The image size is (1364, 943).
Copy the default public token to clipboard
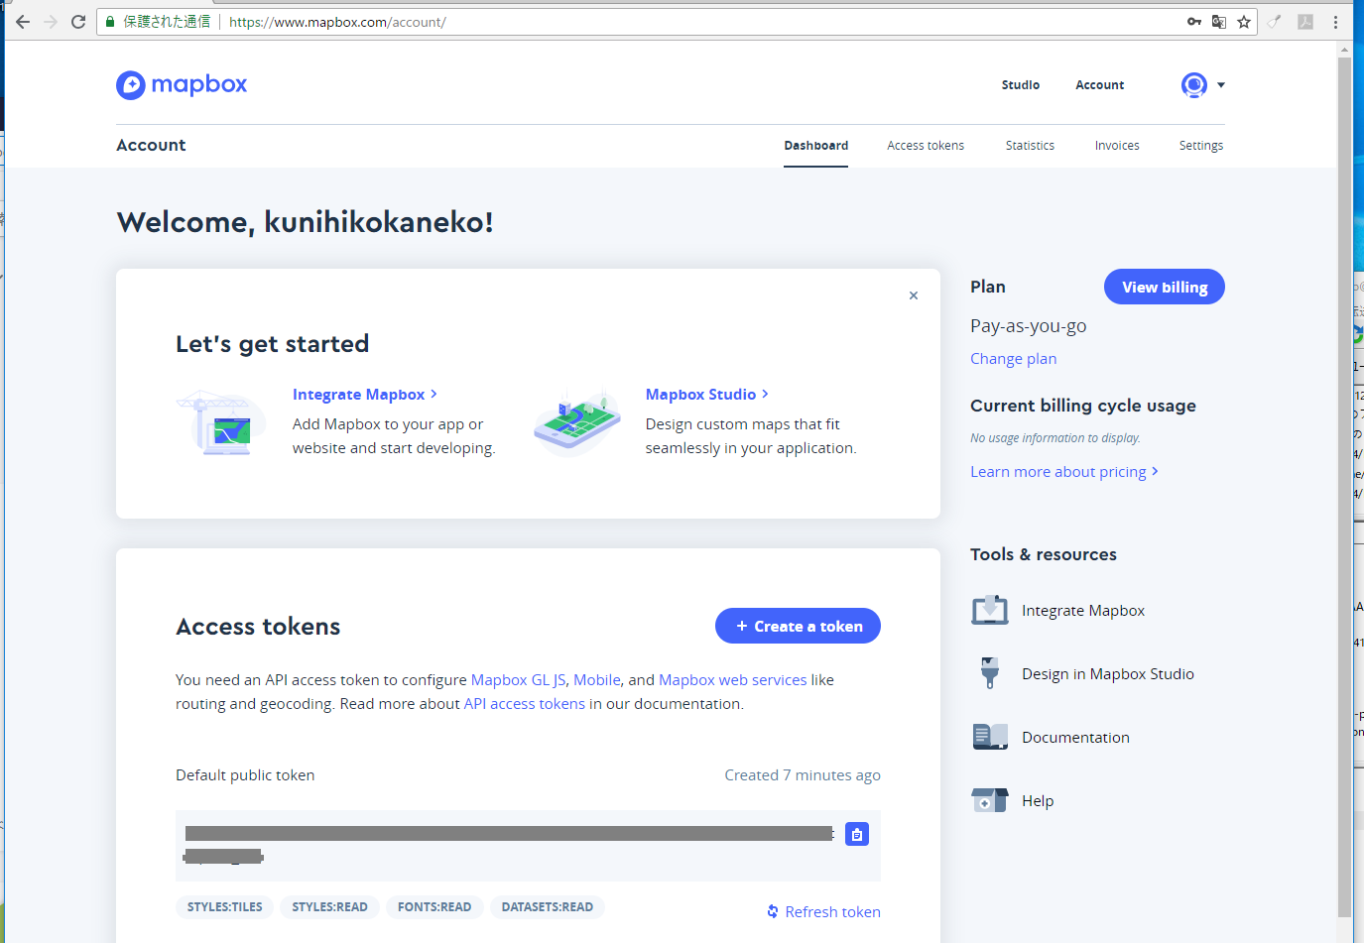857,835
